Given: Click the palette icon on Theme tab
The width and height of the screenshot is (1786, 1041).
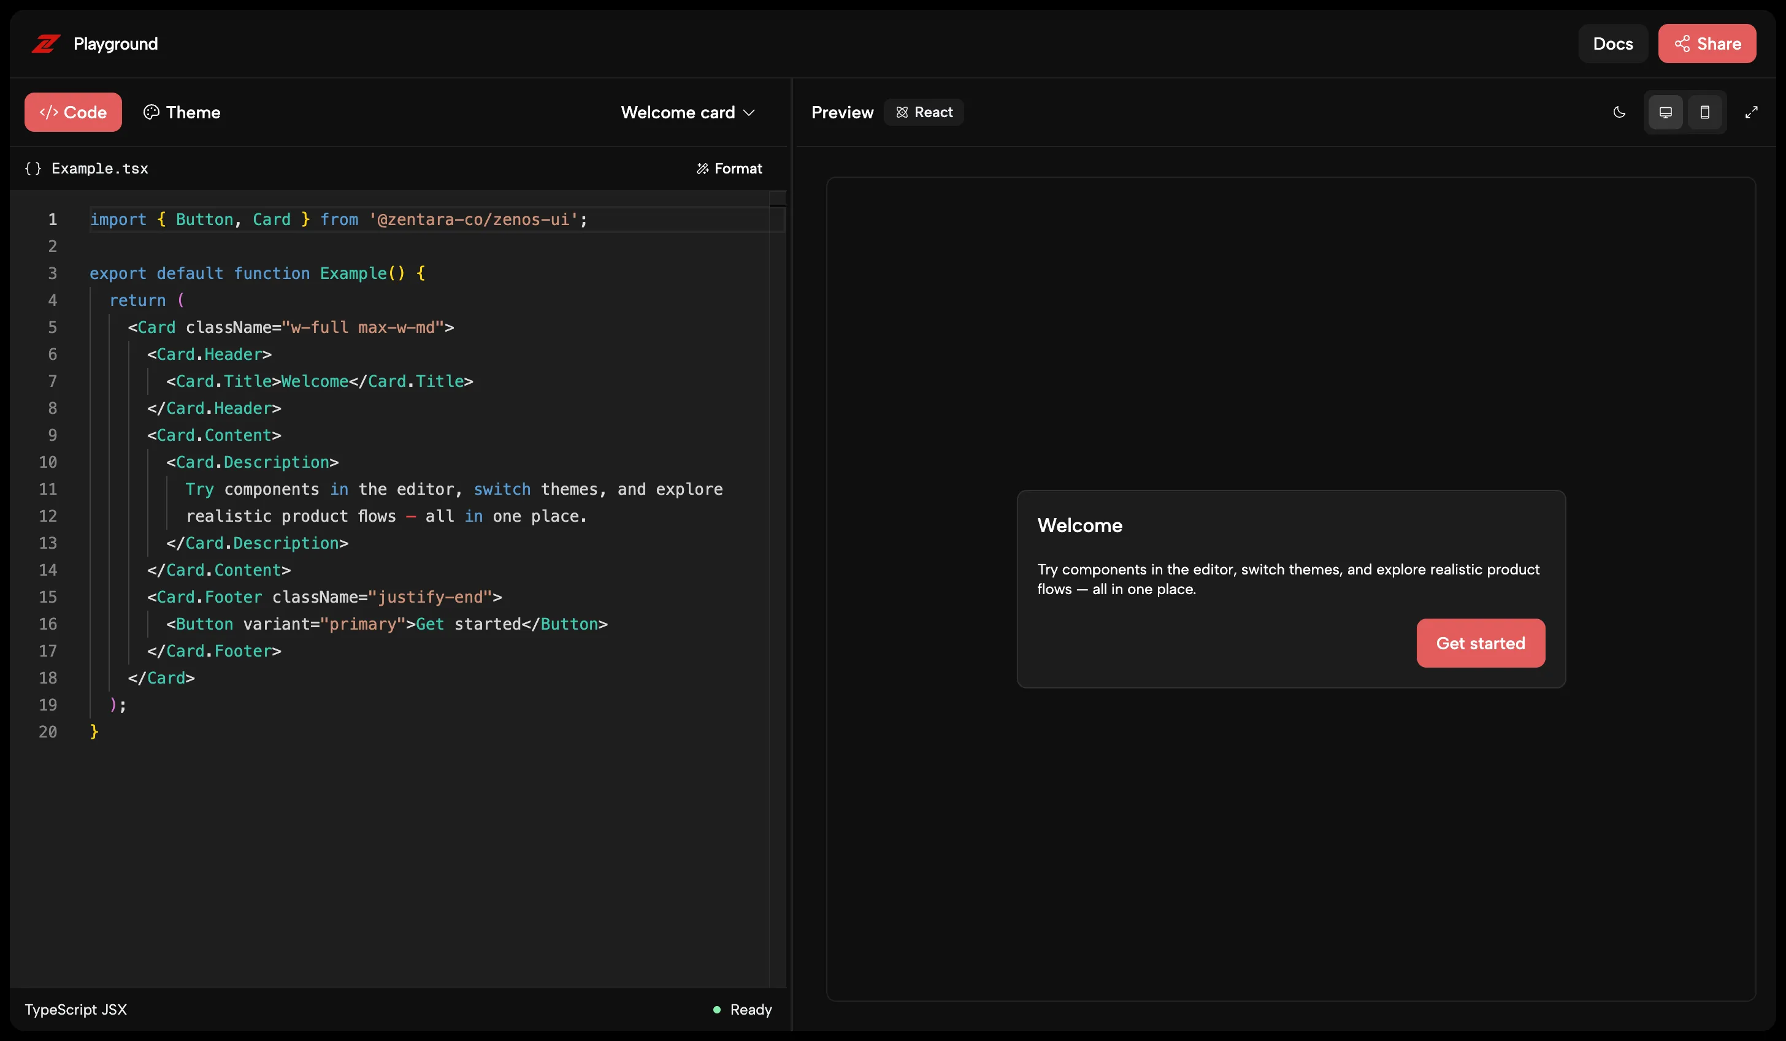Looking at the screenshot, I should 151,112.
